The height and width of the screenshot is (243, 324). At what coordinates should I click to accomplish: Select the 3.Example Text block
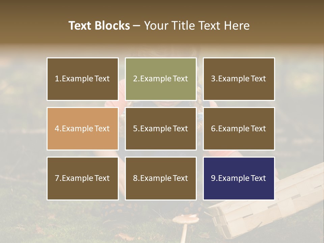(239, 79)
